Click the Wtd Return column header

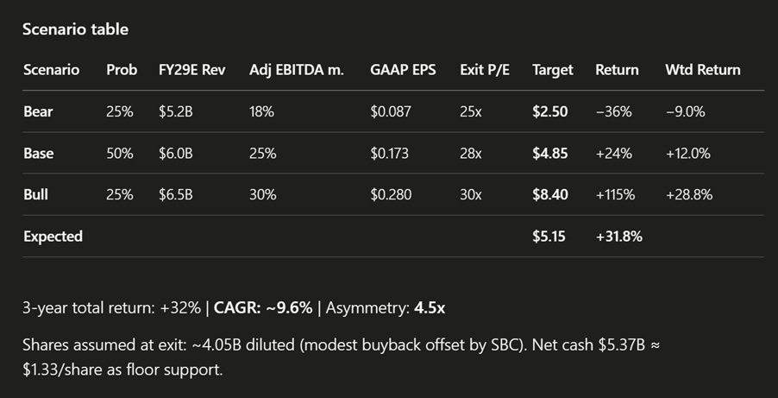click(702, 70)
